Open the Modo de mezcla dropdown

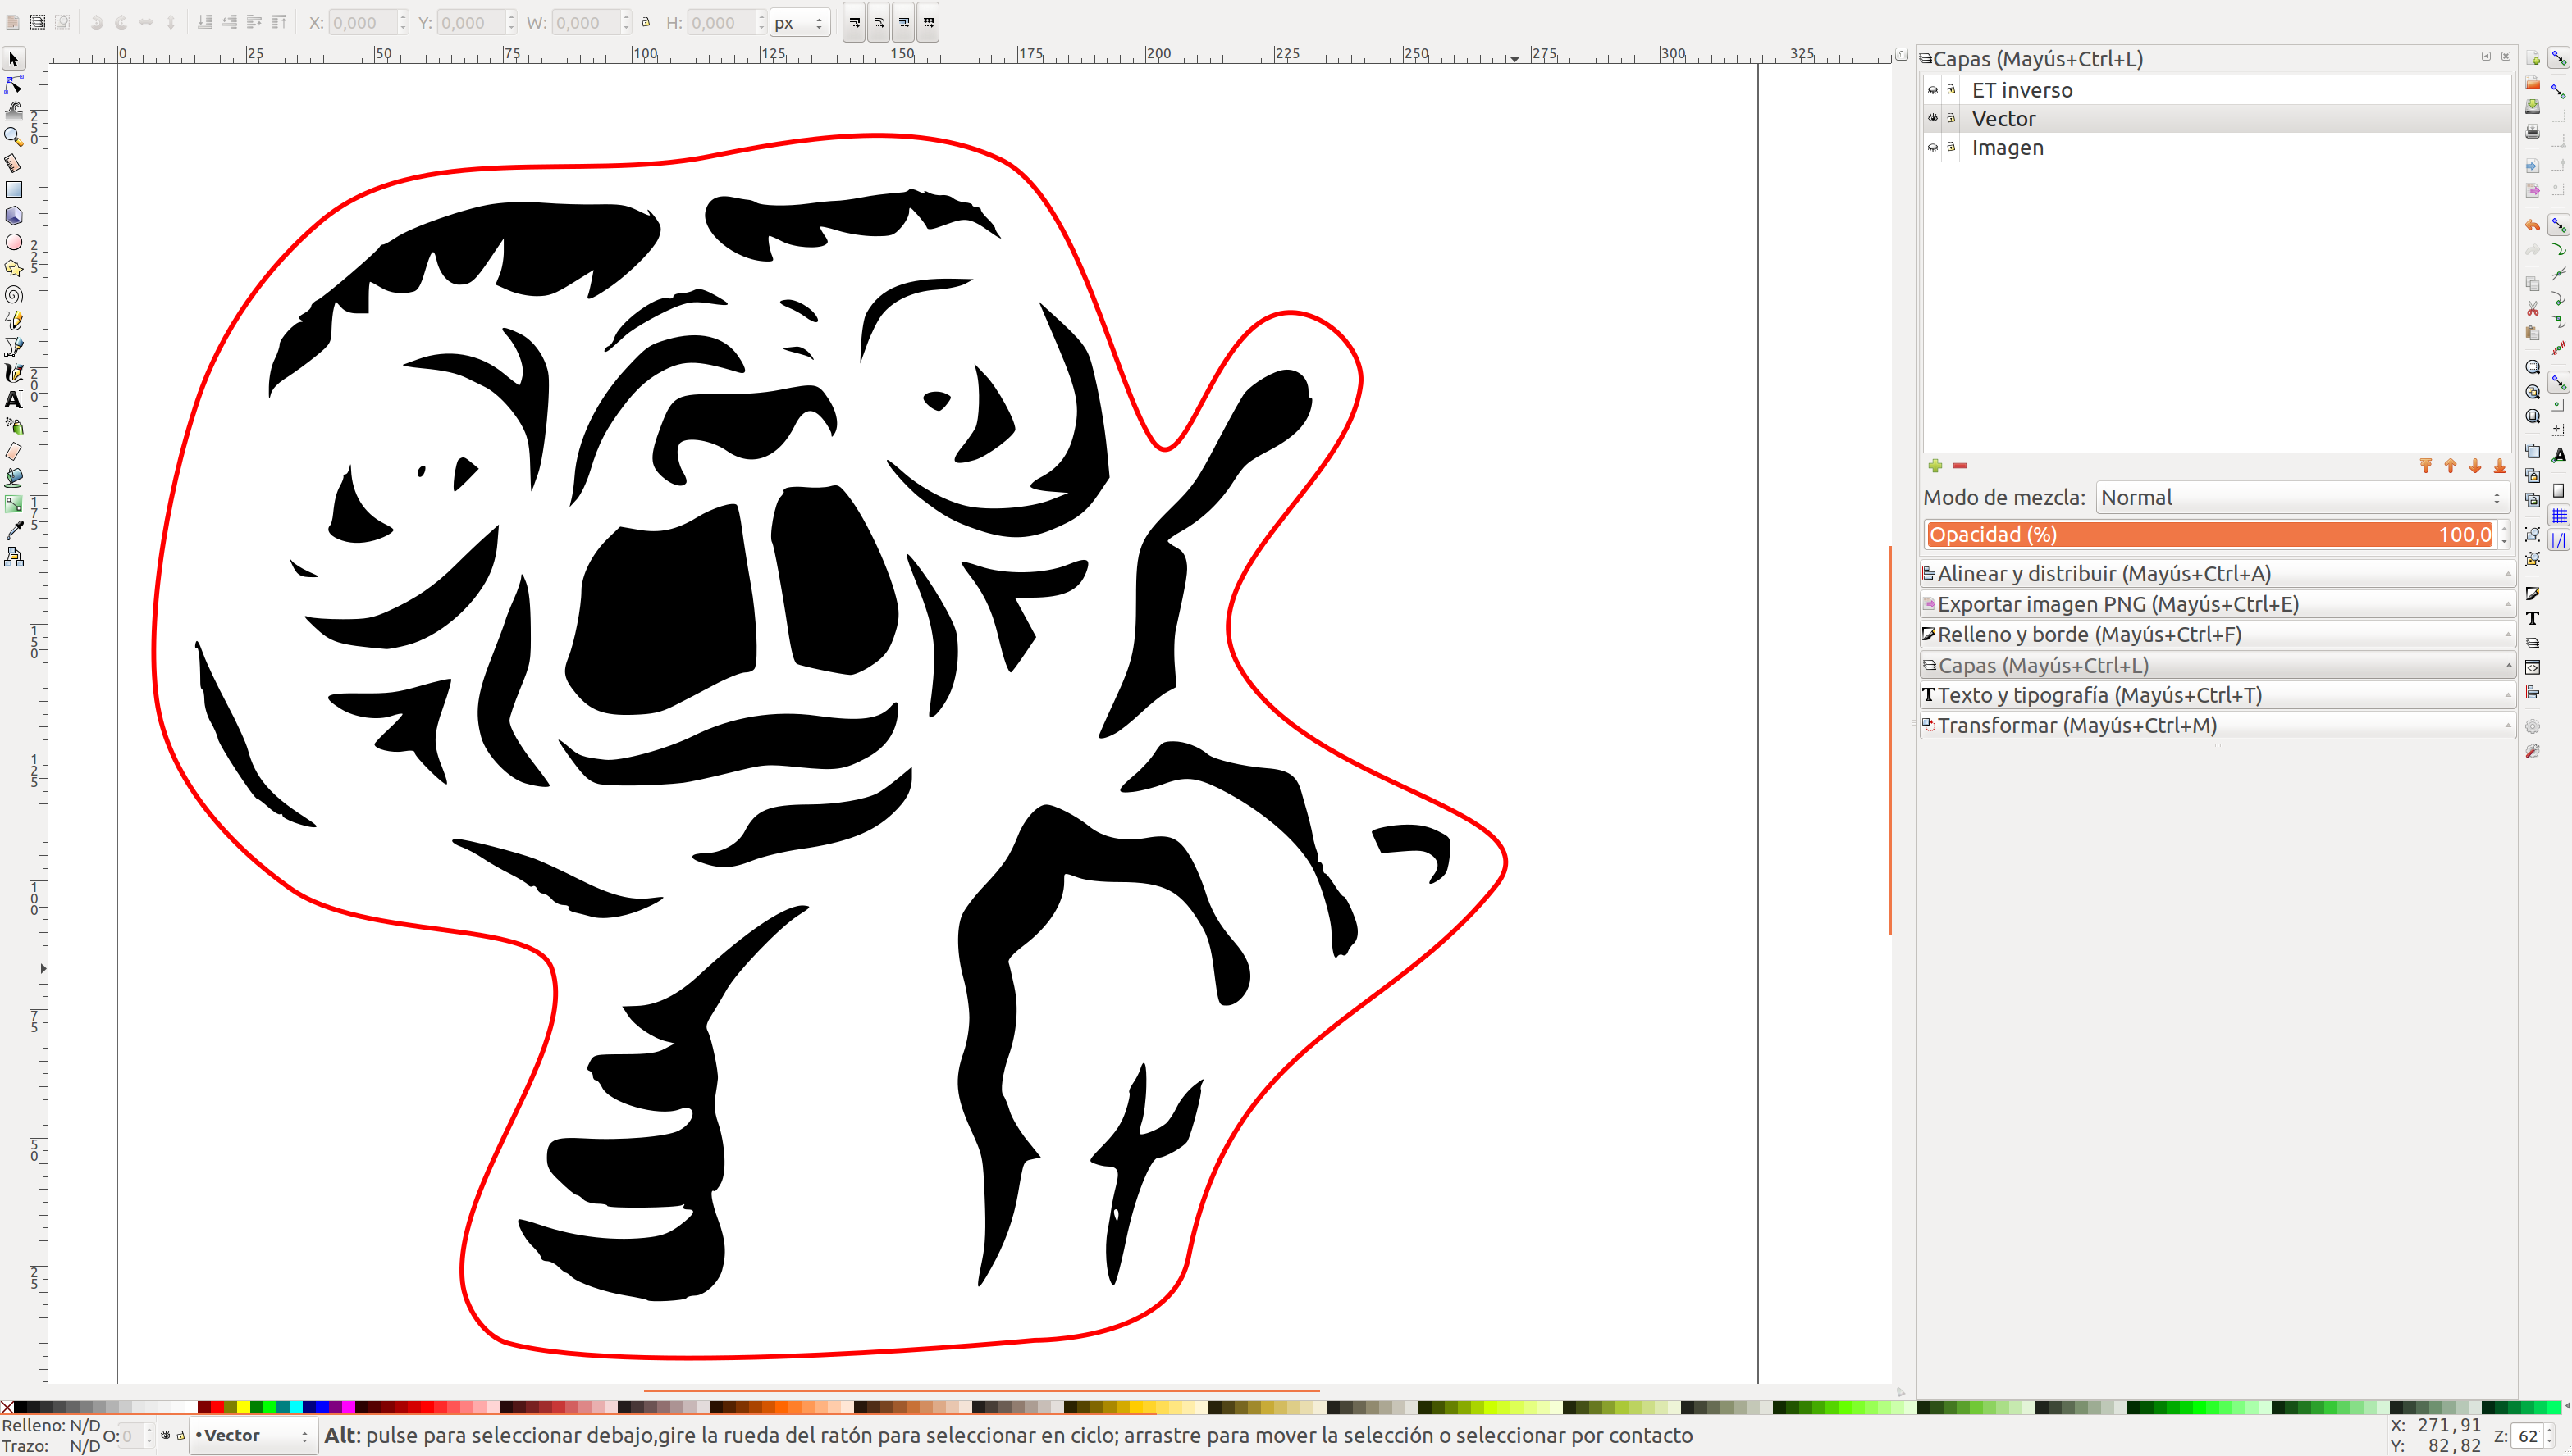pyautogui.click(x=2300, y=498)
